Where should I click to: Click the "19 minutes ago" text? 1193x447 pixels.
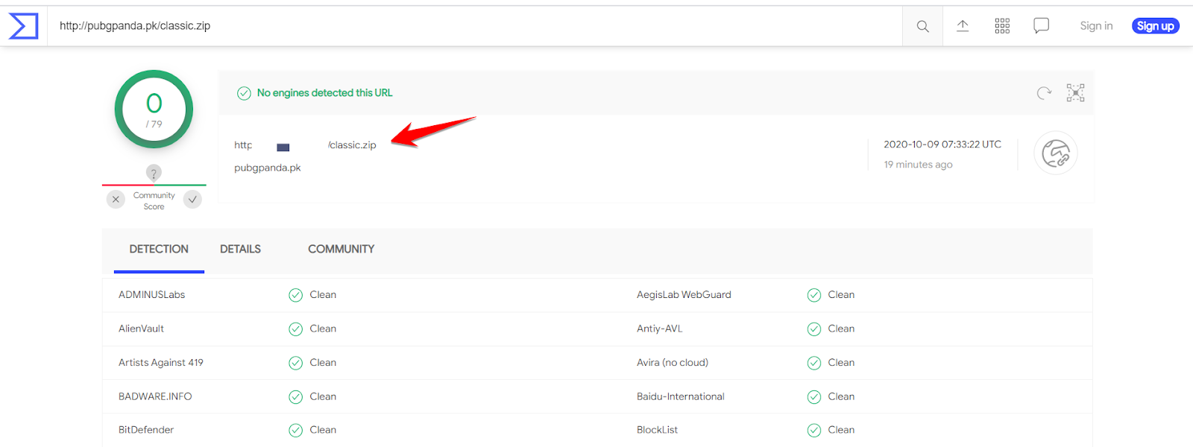918,165
